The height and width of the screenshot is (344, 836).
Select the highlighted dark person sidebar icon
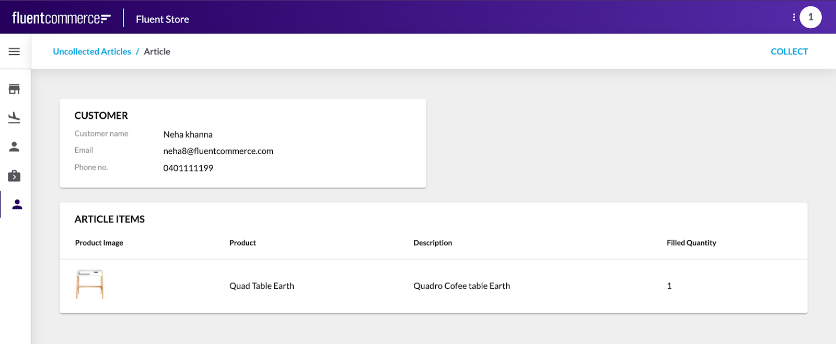point(17,204)
